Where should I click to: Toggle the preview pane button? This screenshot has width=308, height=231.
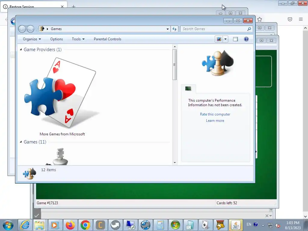(x=235, y=39)
